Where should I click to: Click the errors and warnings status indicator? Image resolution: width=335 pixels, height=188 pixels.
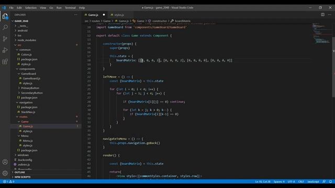8,182
